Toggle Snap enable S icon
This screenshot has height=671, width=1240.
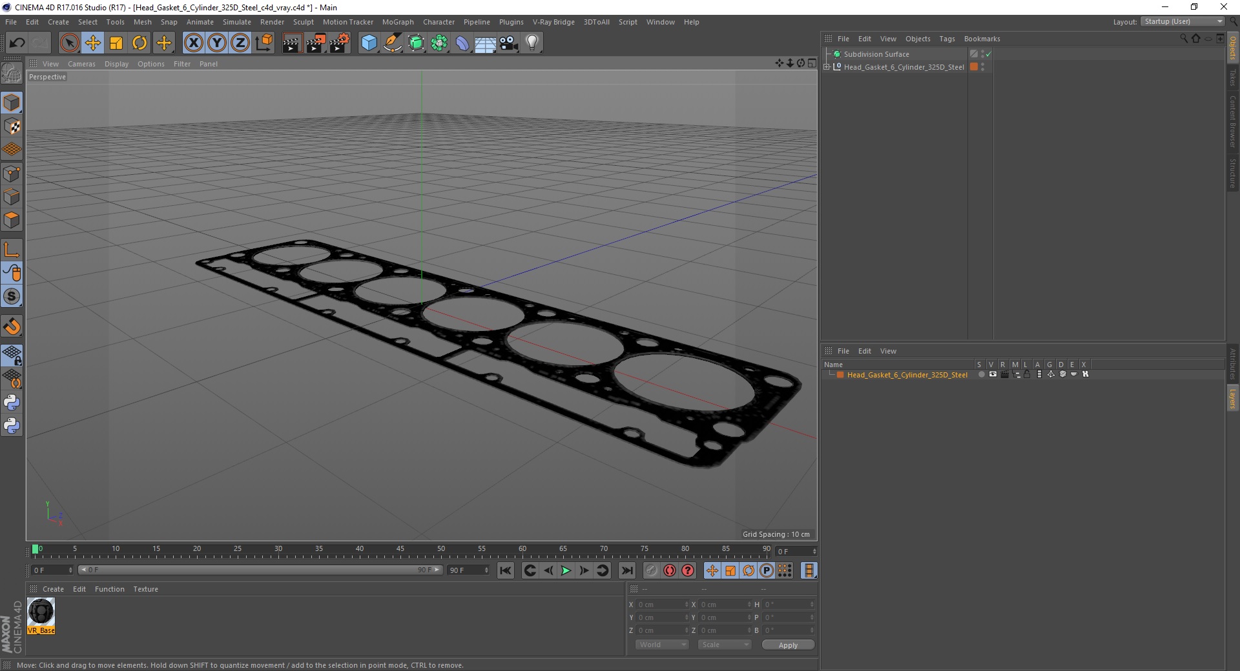12,297
